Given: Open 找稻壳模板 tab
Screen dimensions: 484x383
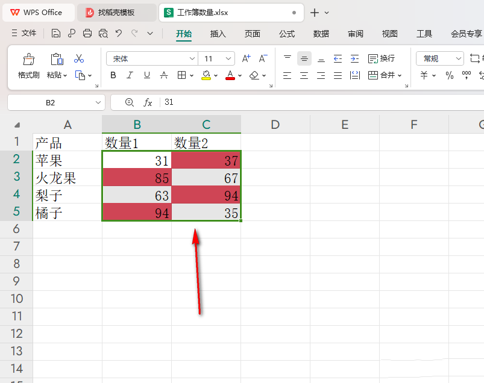Looking at the screenshot, I should tap(117, 13).
